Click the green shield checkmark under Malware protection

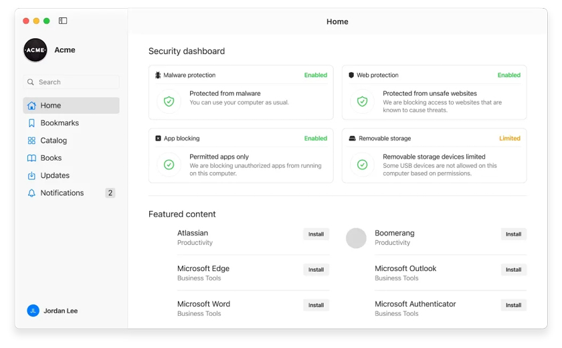tap(169, 102)
